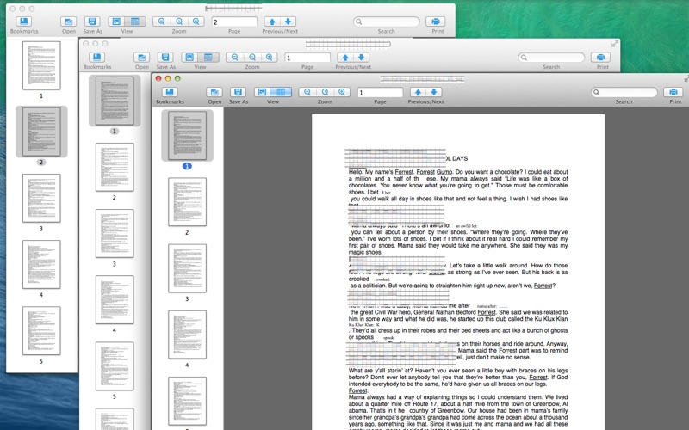Select page 4 thumbnail in back window

click(x=41, y=265)
